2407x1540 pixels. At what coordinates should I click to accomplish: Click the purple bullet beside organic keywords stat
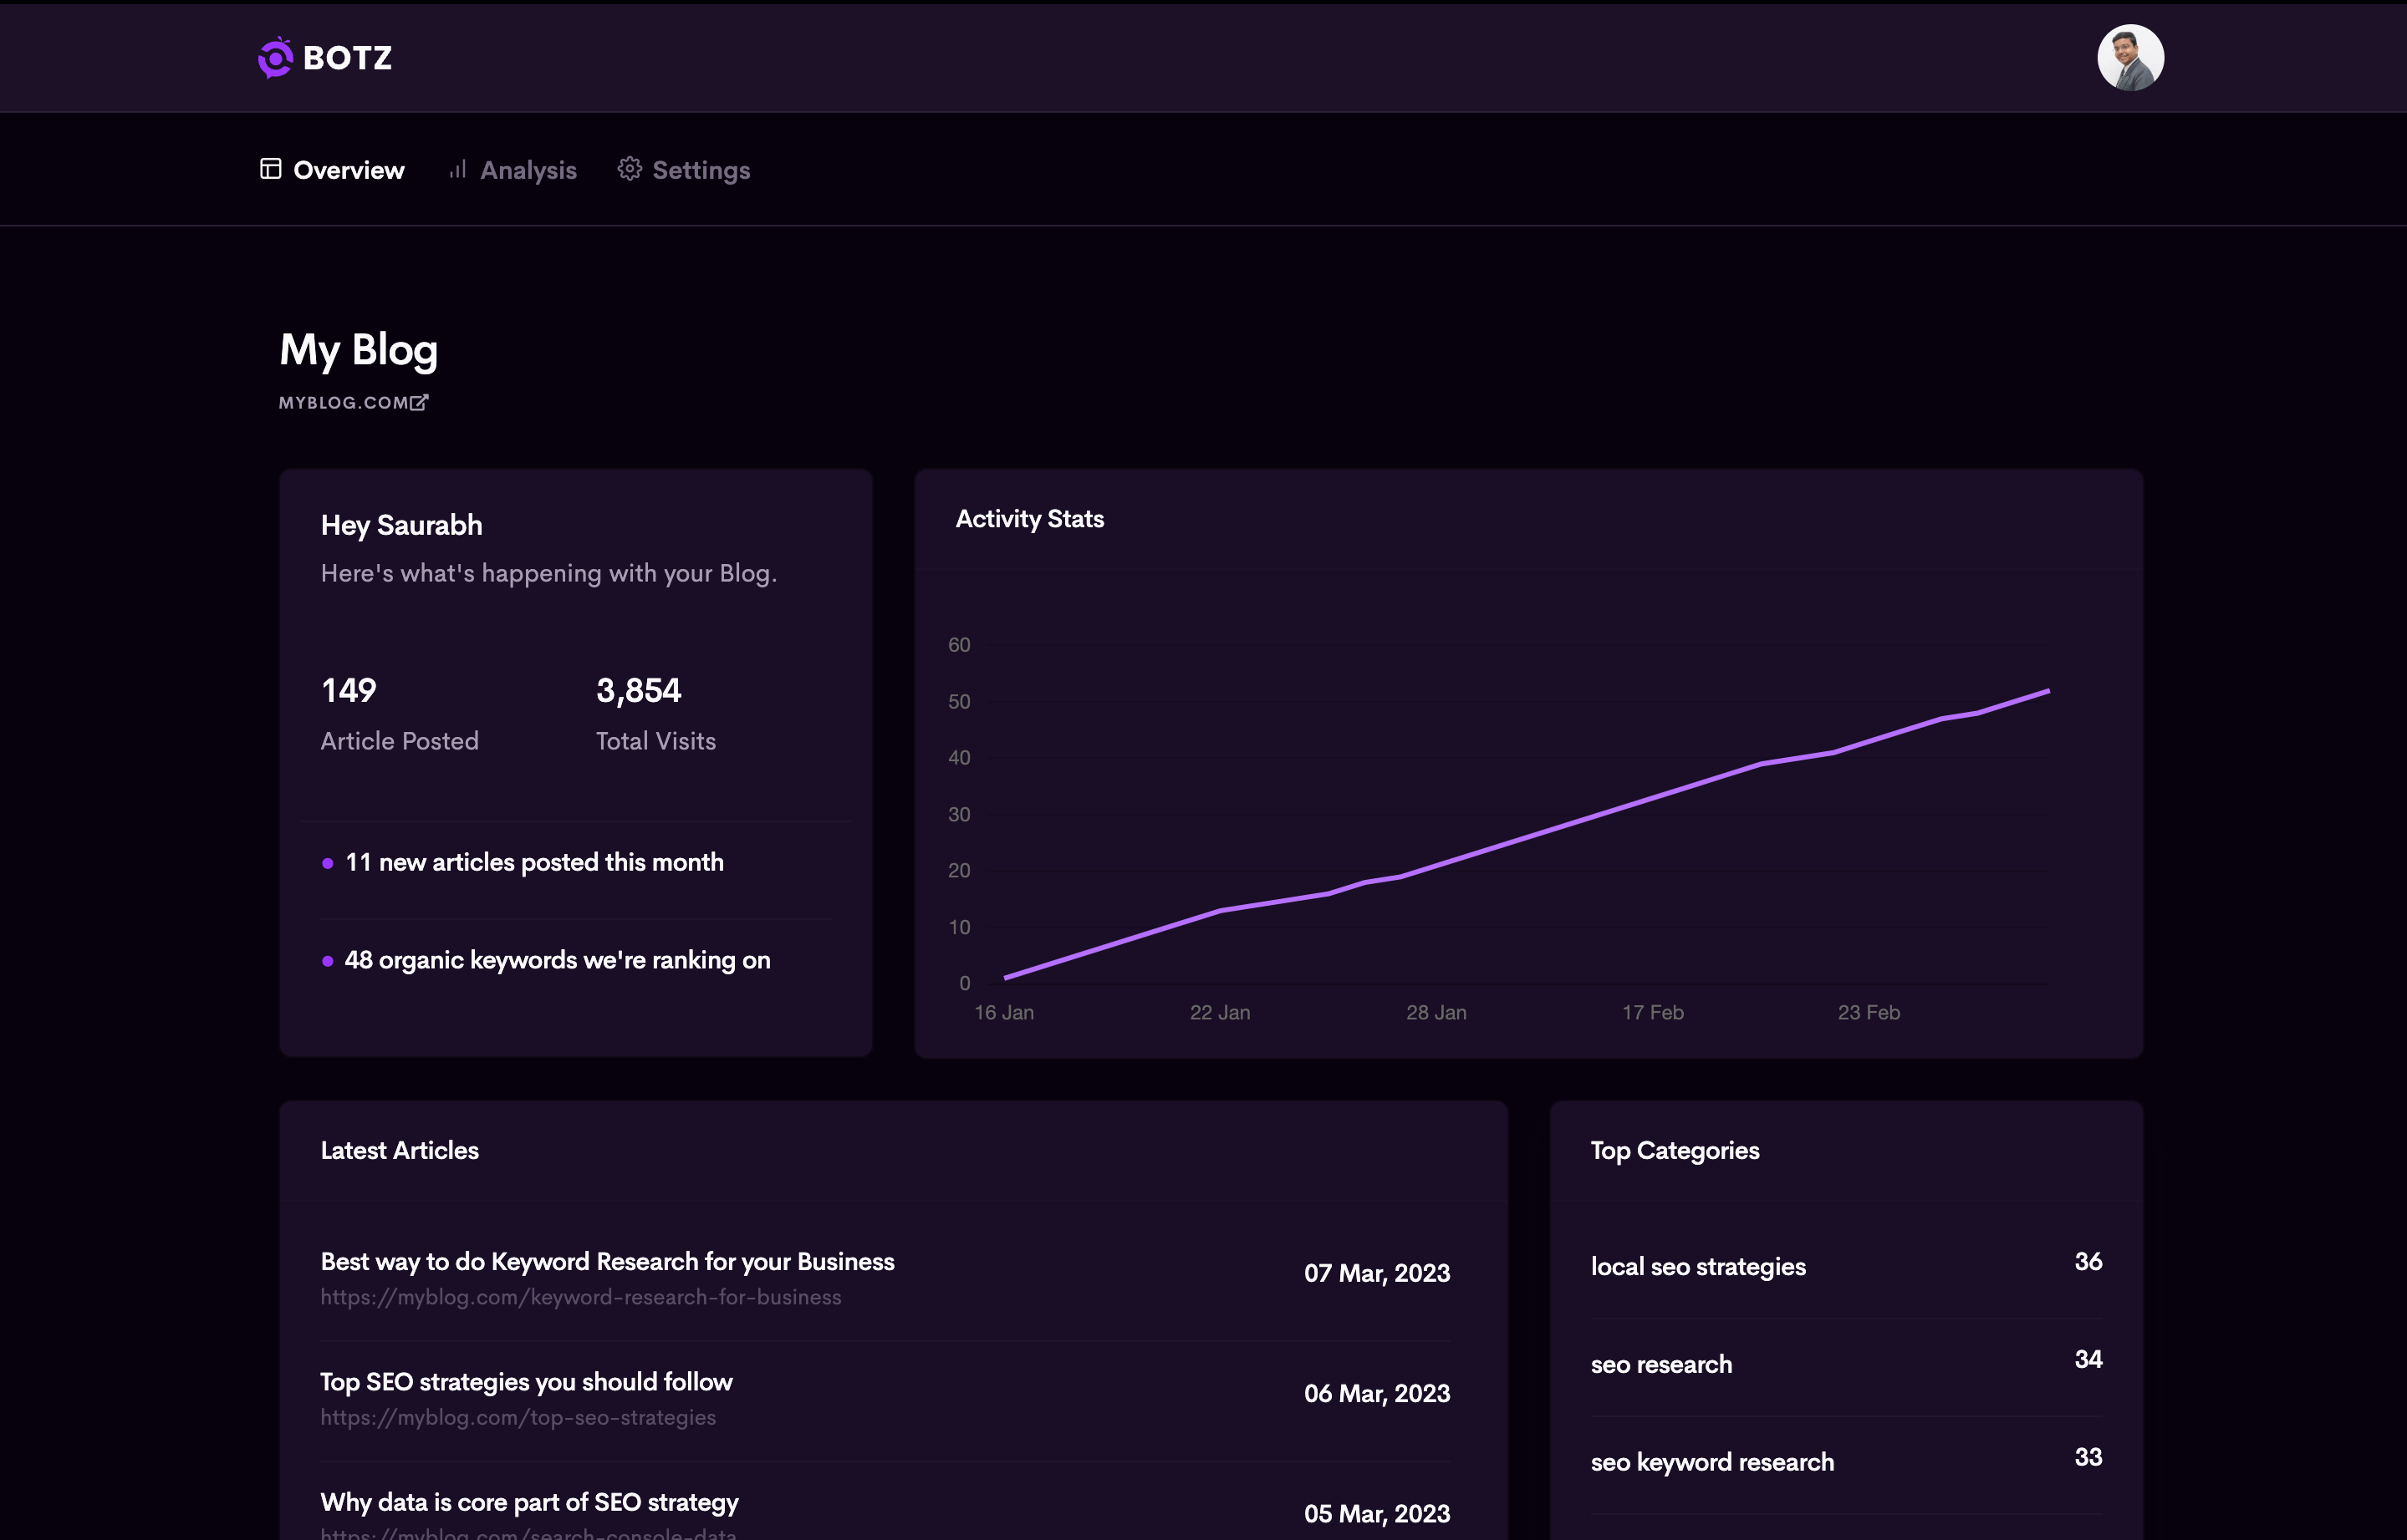(326, 960)
